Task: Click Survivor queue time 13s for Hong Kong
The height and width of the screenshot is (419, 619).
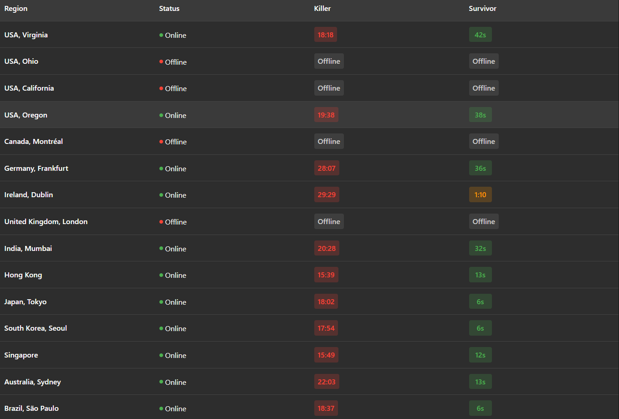Action: point(481,275)
